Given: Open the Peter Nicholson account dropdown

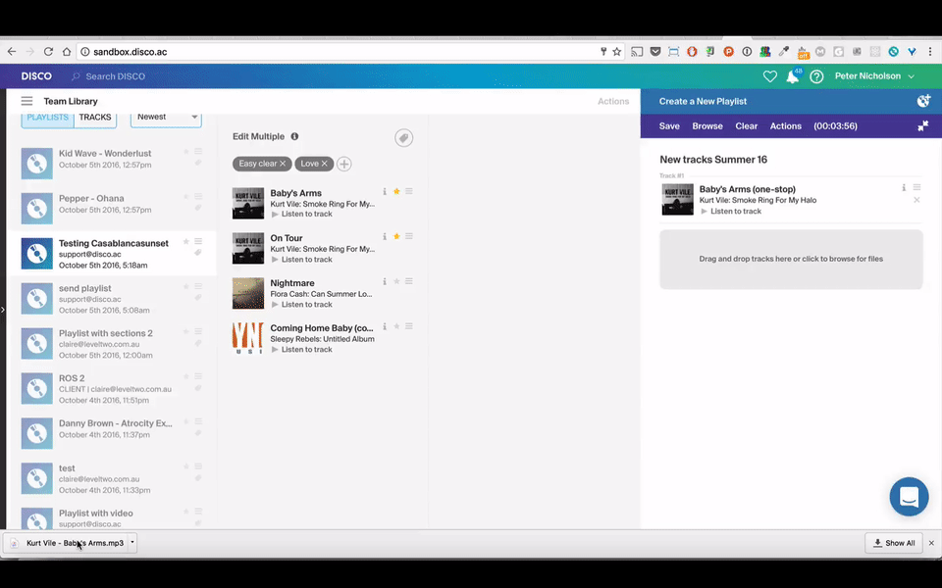Looking at the screenshot, I should [874, 76].
